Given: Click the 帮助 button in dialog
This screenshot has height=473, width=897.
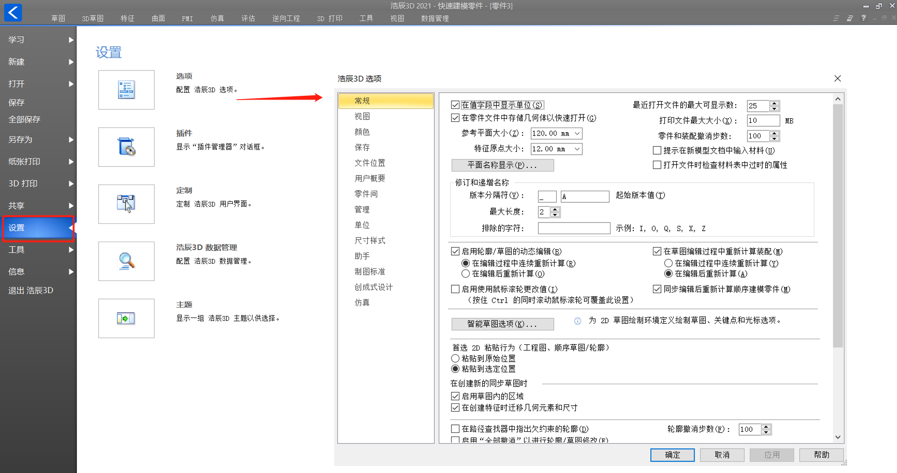Looking at the screenshot, I should [821, 455].
